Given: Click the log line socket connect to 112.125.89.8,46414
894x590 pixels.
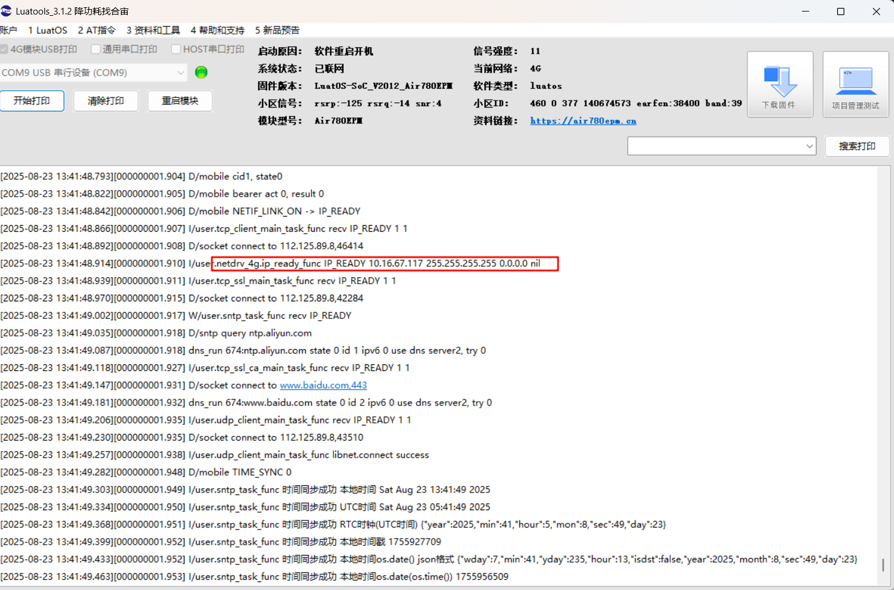Looking at the screenshot, I should click(182, 246).
